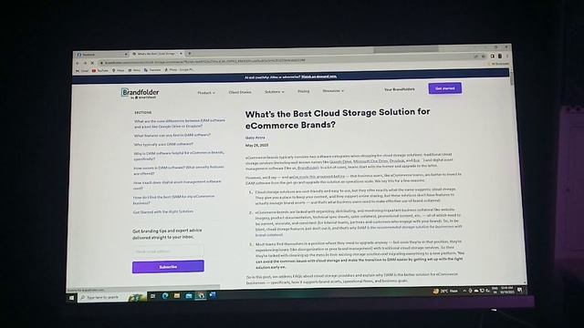Open the Google Photos bookmark
584x328 pixels.
pos(179,69)
